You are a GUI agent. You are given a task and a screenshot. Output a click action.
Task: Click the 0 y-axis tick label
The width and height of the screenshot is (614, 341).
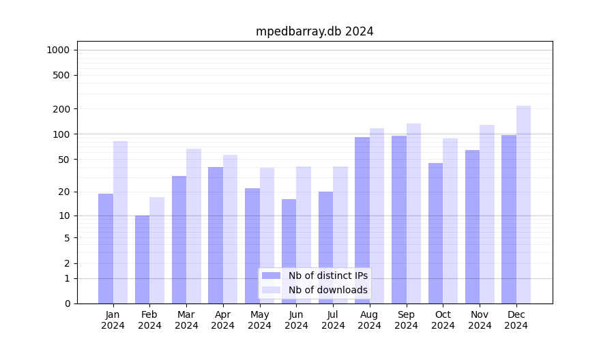pyautogui.click(x=67, y=303)
